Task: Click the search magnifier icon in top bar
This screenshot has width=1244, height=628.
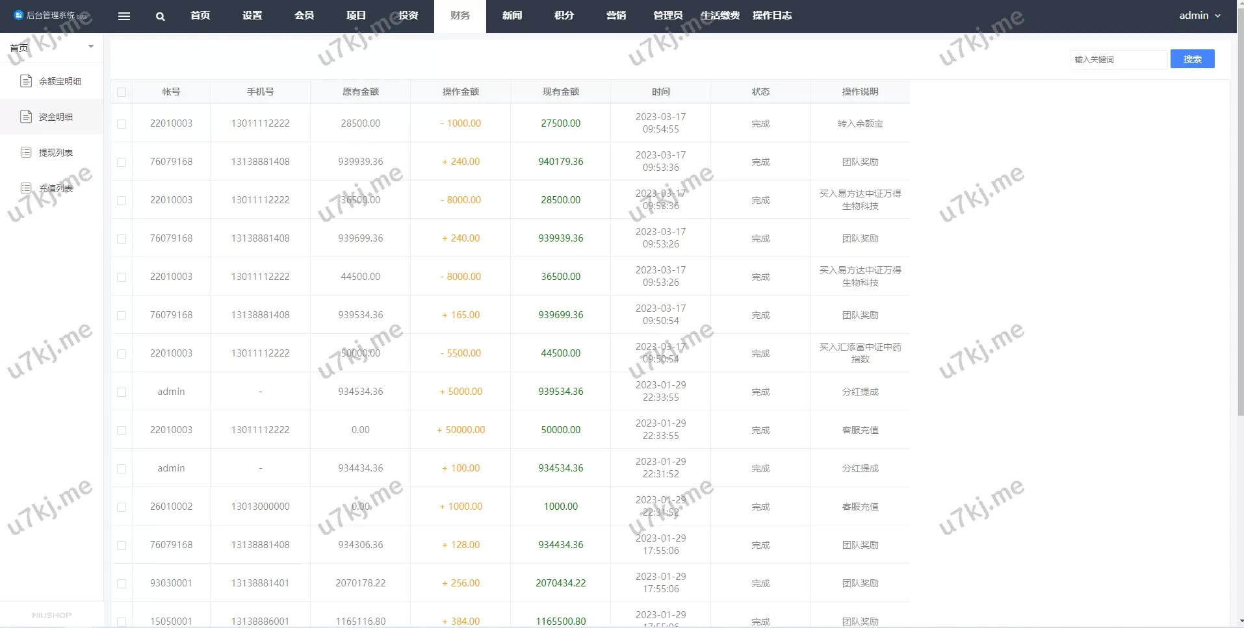Action: [160, 16]
